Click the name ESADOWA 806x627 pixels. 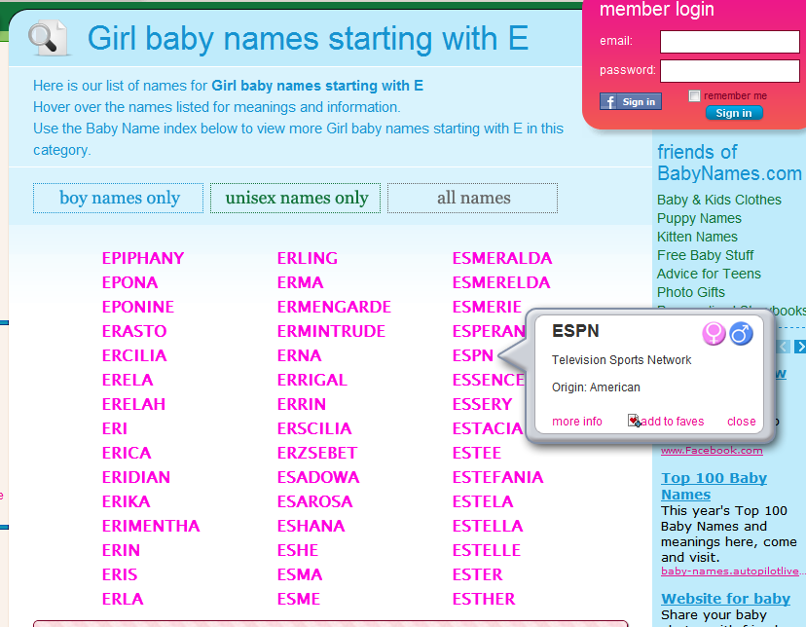(318, 477)
